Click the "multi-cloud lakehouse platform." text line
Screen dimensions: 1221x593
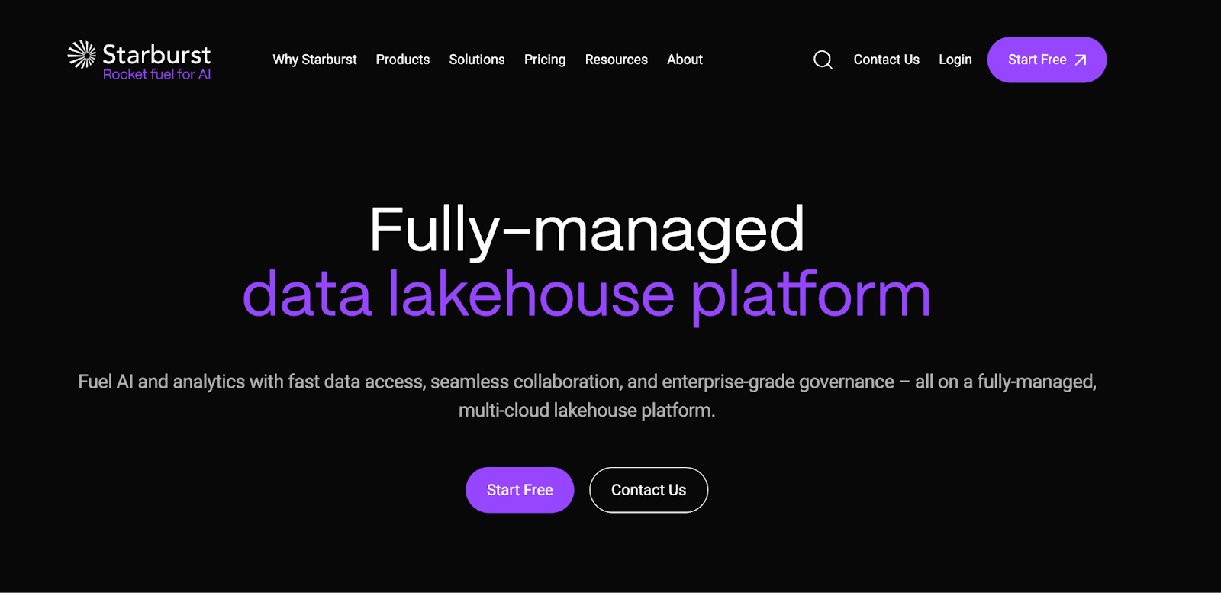tap(586, 411)
